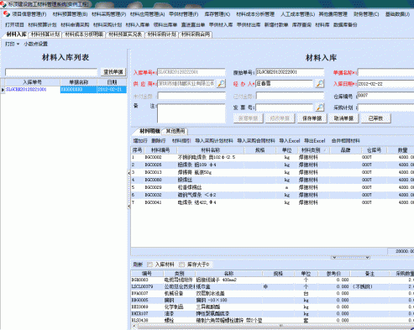
Task: Select the lower grid row 机械设备
Action: [272, 293]
